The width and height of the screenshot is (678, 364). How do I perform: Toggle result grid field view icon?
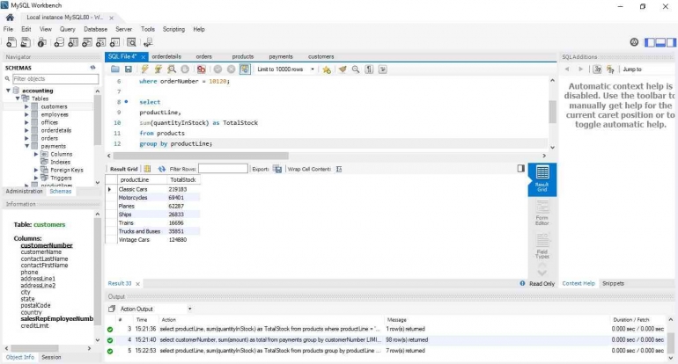pos(147,169)
